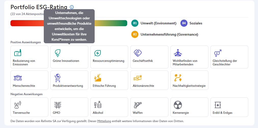Click the bottle and glass icon for Alkohol
Screen dimensions: 258x128
point(97,105)
